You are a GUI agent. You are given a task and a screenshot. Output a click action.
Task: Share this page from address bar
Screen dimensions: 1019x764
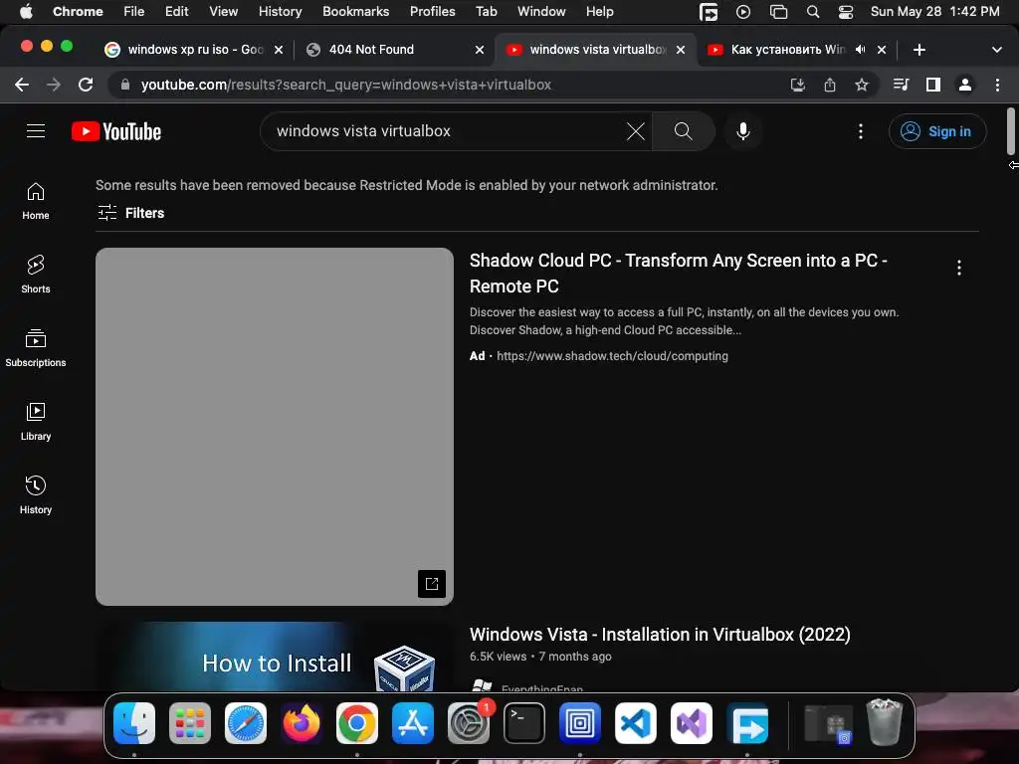pos(830,85)
